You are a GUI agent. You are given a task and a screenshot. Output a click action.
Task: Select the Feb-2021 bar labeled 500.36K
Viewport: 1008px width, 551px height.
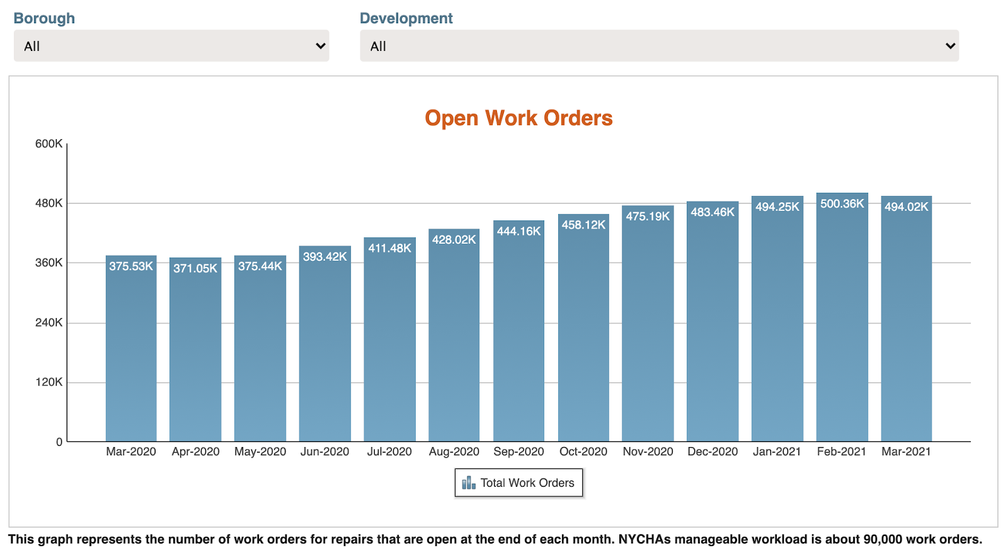point(842,317)
